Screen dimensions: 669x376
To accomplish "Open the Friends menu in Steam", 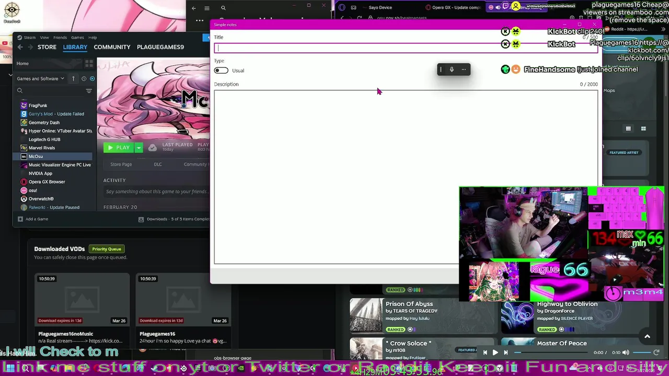I will click(x=60, y=38).
